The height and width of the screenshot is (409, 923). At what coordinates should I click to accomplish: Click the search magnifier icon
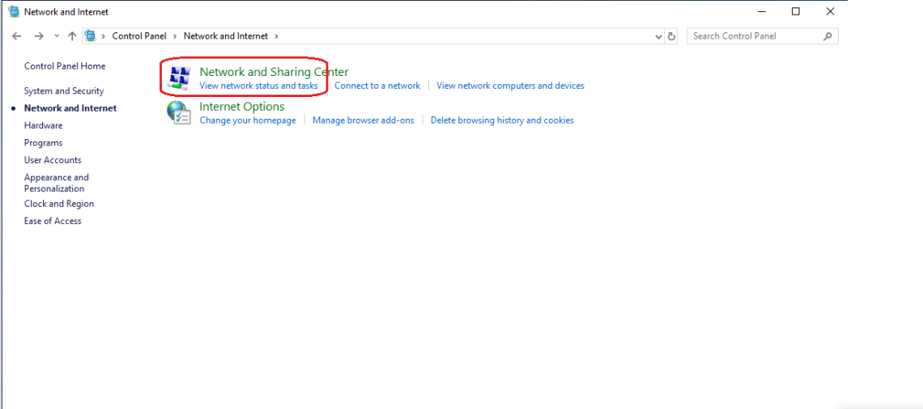click(827, 36)
